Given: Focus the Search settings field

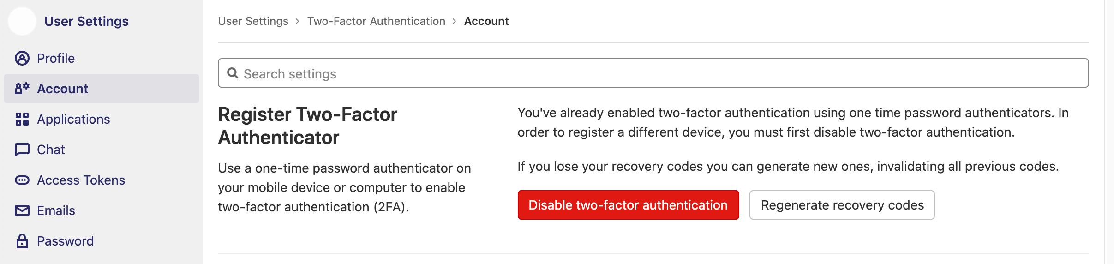Looking at the screenshot, I should (653, 73).
